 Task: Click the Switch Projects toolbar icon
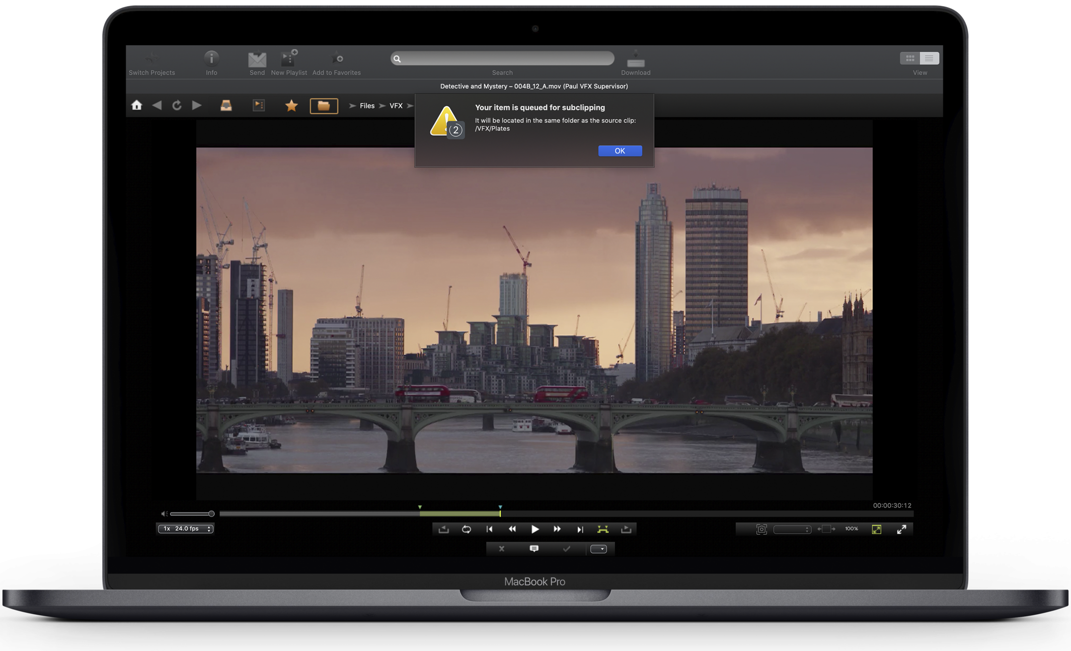152,59
